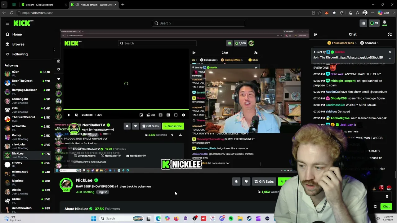Click n3on's avatar in the Following list
This screenshot has width=397, height=223.
pyautogui.click(x=7, y=74)
